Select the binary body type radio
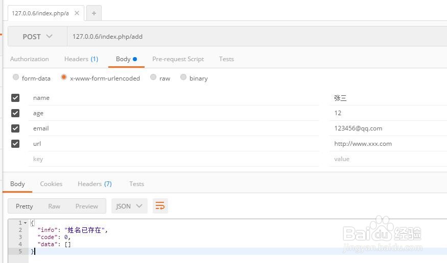The image size is (447, 263). coord(183,77)
